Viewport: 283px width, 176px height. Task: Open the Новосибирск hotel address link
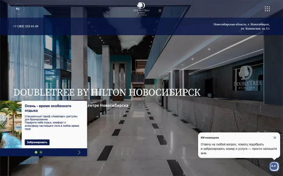[x=241, y=26]
